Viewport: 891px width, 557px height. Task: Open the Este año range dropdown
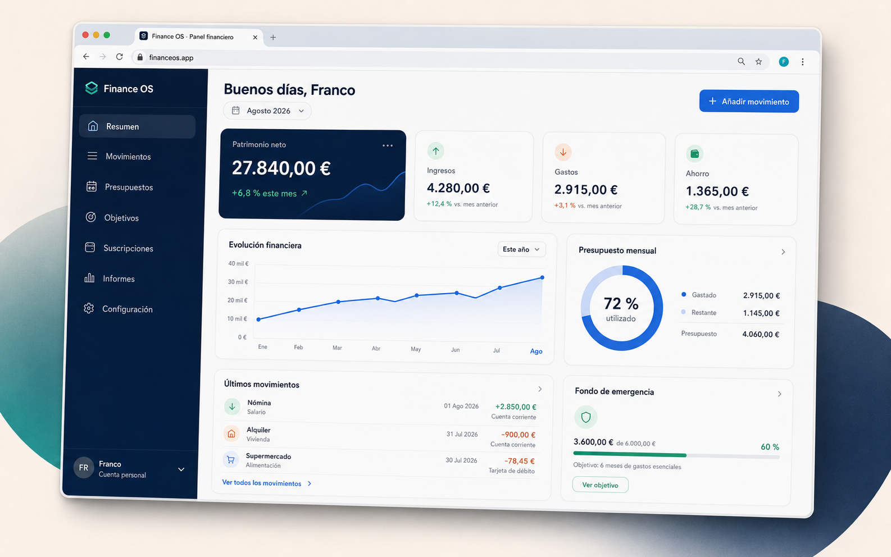pos(521,249)
